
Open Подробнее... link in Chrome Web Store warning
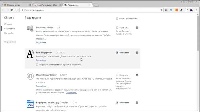pyautogui.click(x=71, y=93)
